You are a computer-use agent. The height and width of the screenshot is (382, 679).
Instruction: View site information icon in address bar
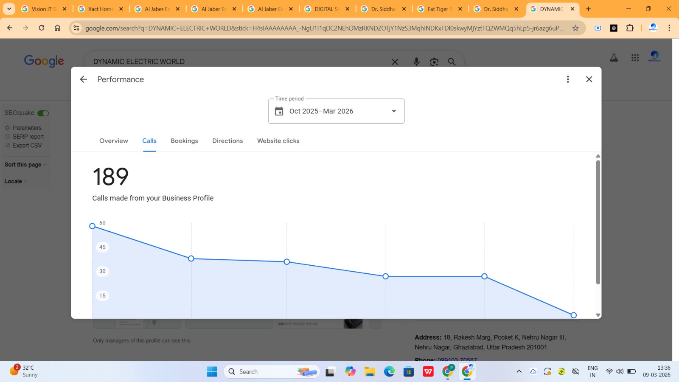tap(76, 28)
